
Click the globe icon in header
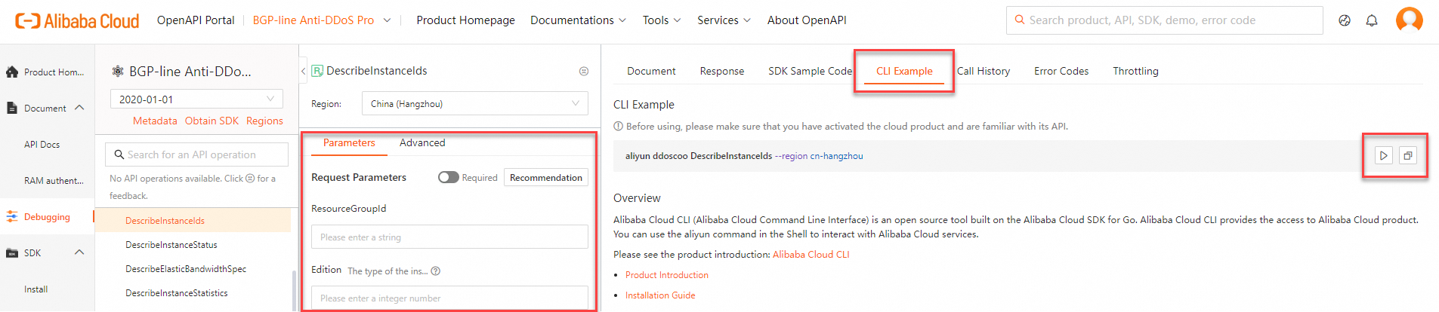(x=1345, y=21)
